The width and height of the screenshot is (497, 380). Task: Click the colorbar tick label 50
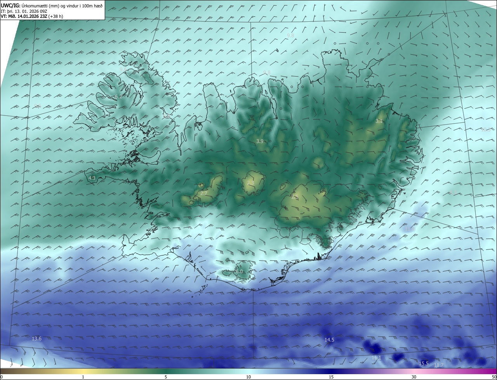pos(494,377)
